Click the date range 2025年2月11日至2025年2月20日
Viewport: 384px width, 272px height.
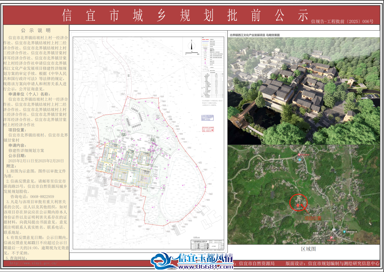pos(36,161)
